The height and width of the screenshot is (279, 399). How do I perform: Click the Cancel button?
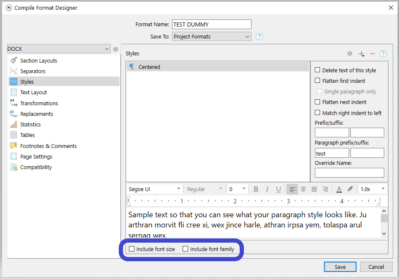point(376,267)
